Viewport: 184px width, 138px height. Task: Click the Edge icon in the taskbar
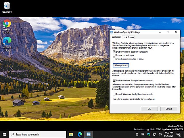click(80, 134)
